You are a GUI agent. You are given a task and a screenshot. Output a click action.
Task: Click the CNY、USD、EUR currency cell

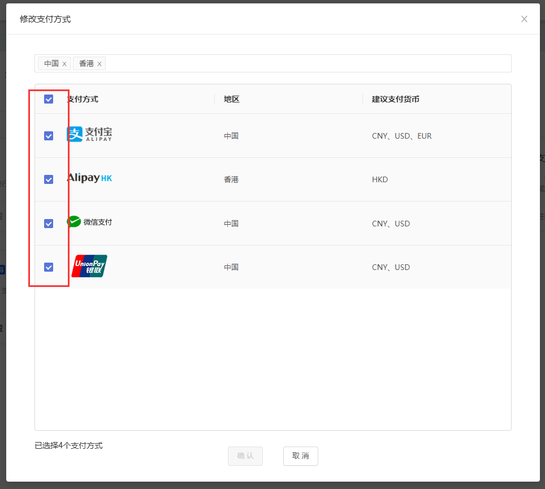[x=401, y=136]
